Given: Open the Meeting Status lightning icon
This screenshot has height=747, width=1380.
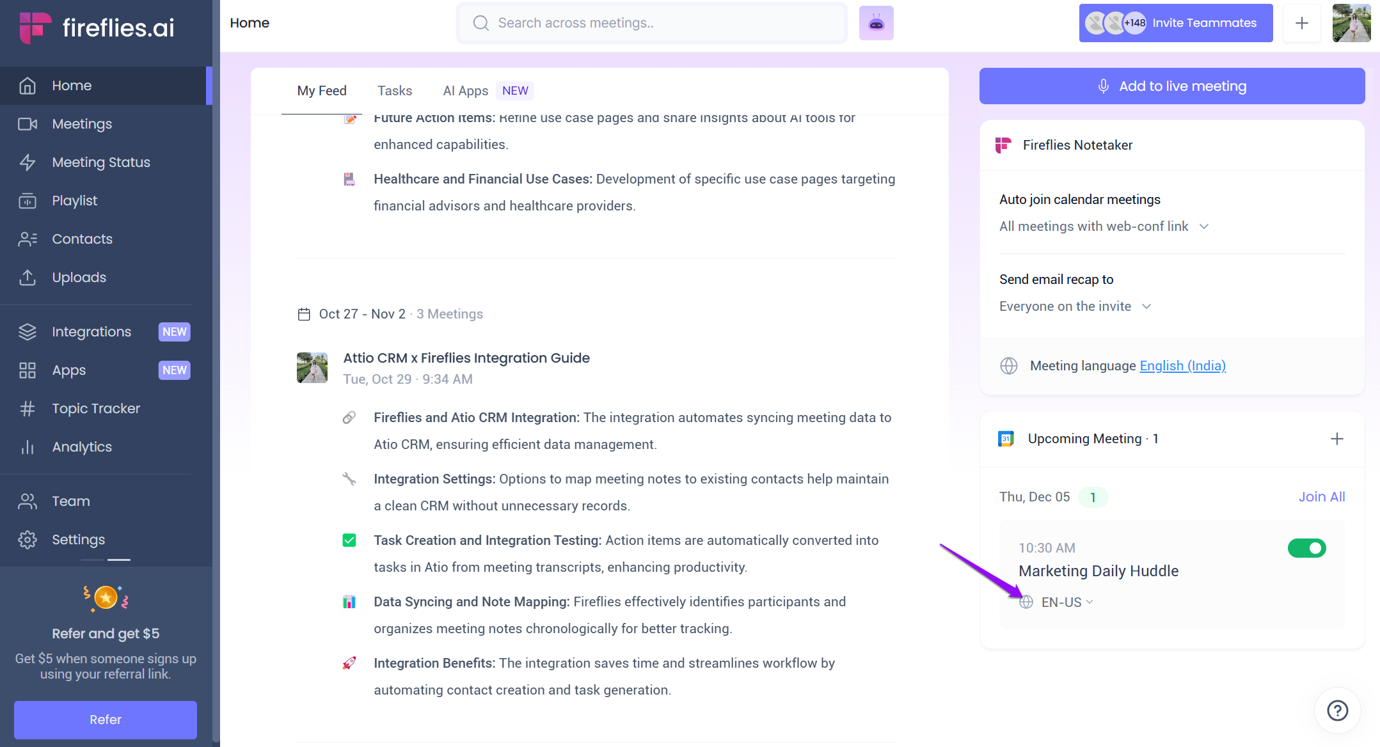Looking at the screenshot, I should (28, 162).
